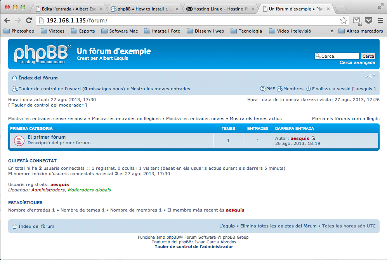
Task: Open Tauler de control de l'administrador
Action: [x=194, y=246]
